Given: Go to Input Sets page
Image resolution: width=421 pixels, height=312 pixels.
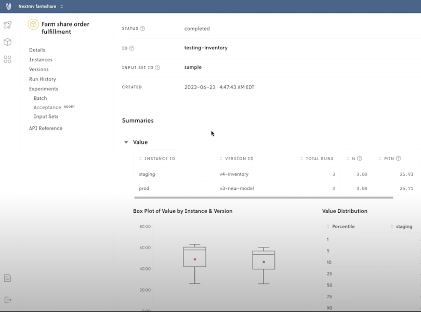Looking at the screenshot, I should (46, 117).
